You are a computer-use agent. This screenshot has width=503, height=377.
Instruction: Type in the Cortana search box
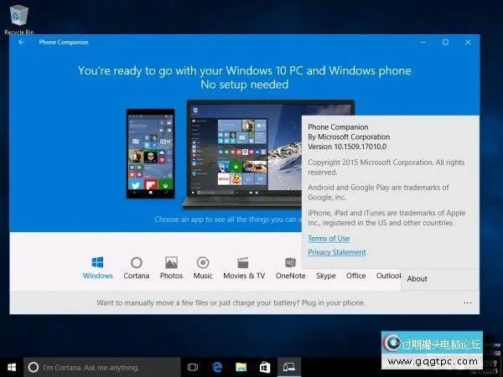101,367
